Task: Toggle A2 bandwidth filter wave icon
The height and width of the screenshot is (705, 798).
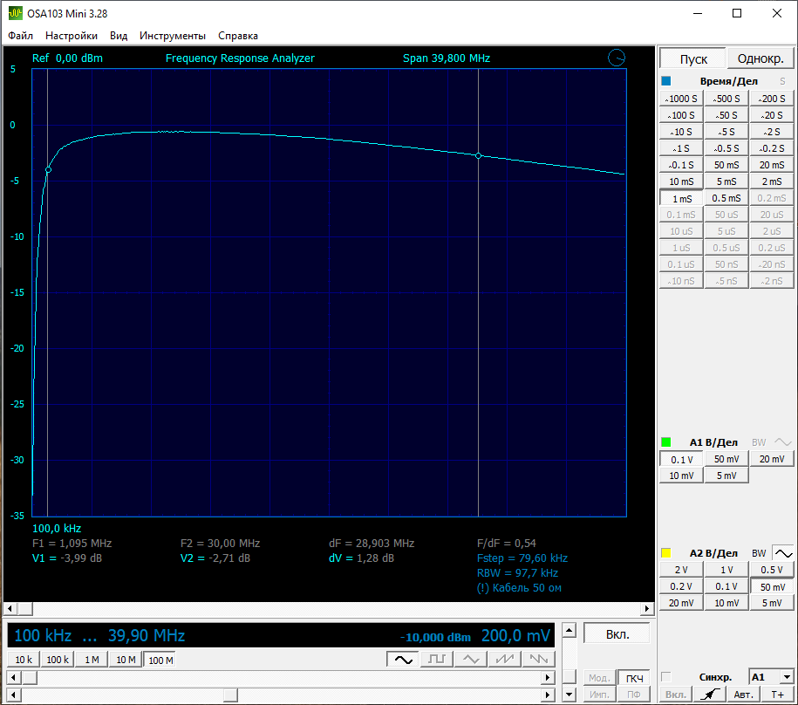Action: 783,553
